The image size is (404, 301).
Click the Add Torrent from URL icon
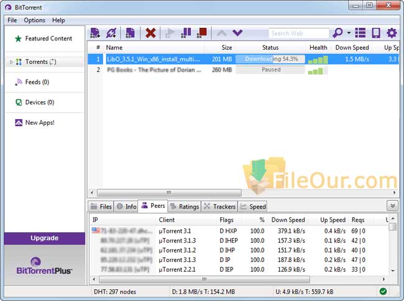(x=111, y=33)
